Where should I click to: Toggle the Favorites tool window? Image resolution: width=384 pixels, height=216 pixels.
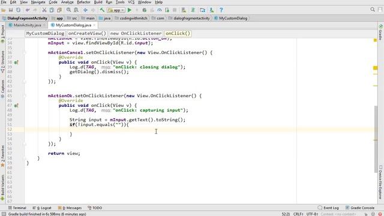[2, 156]
